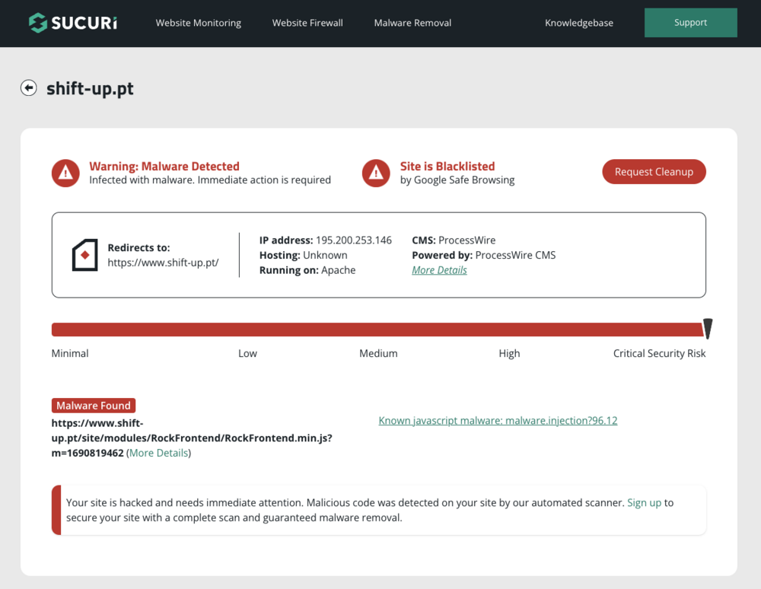Open the Knowledgebase page
The width and height of the screenshot is (761, 589).
click(x=578, y=23)
